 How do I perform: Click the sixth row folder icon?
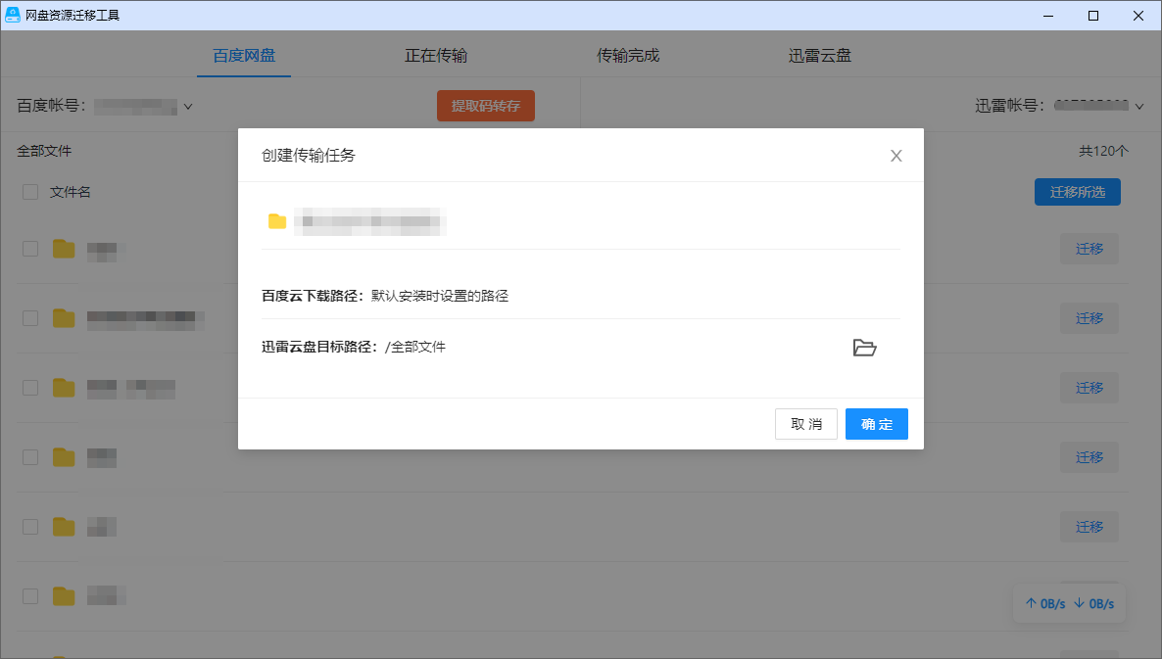64,596
